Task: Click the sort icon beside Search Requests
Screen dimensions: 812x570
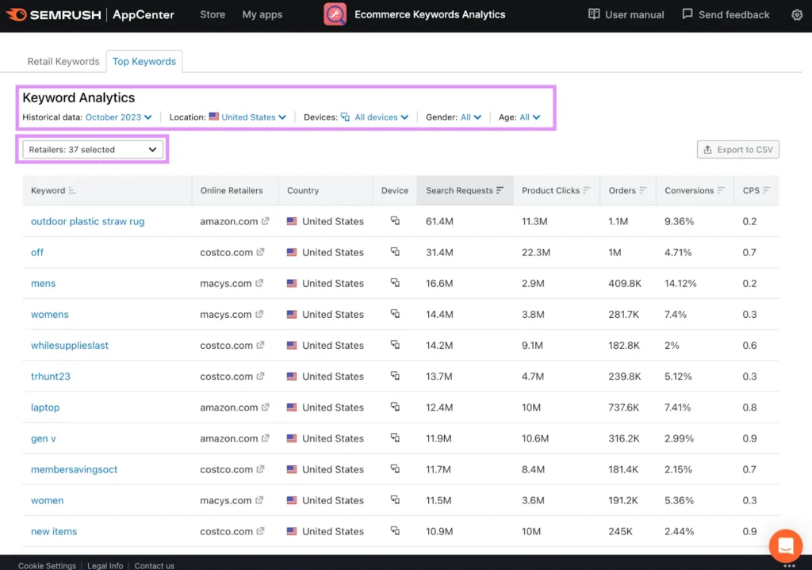Action: pyautogui.click(x=500, y=190)
